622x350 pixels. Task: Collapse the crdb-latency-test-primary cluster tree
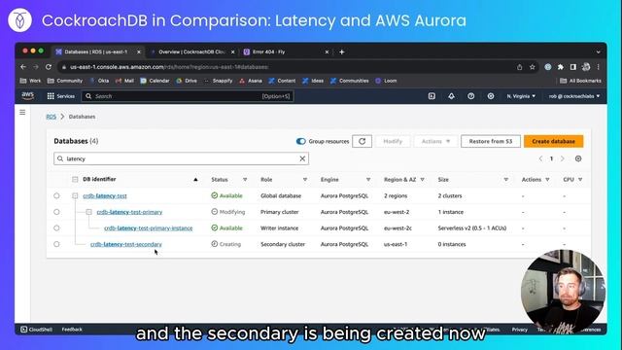[88, 212]
